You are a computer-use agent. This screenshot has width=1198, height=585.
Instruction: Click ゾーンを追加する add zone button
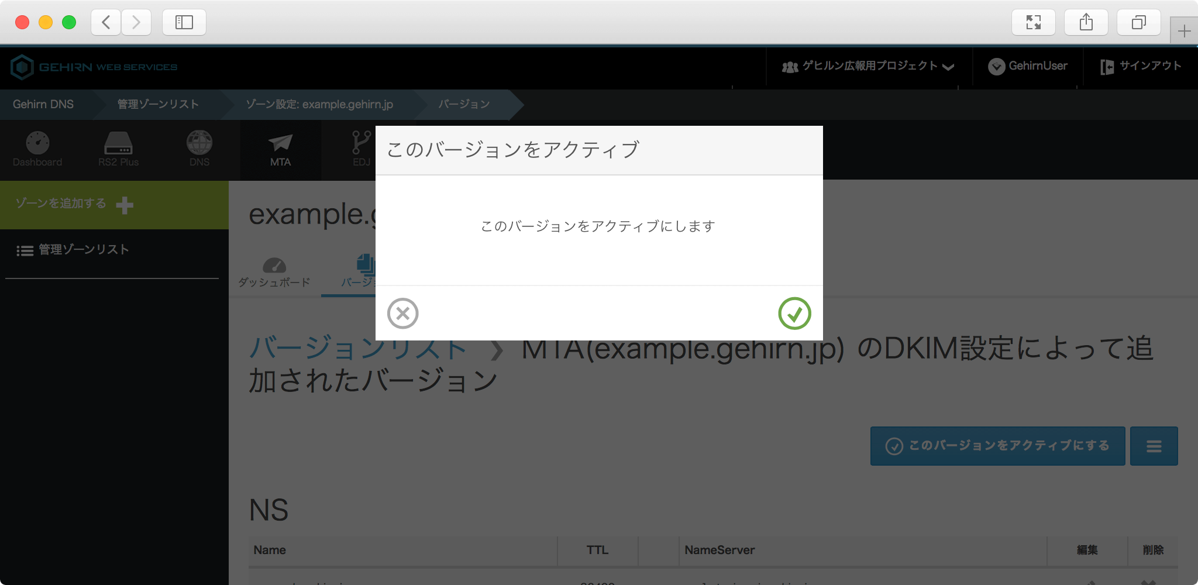pyautogui.click(x=74, y=204)
